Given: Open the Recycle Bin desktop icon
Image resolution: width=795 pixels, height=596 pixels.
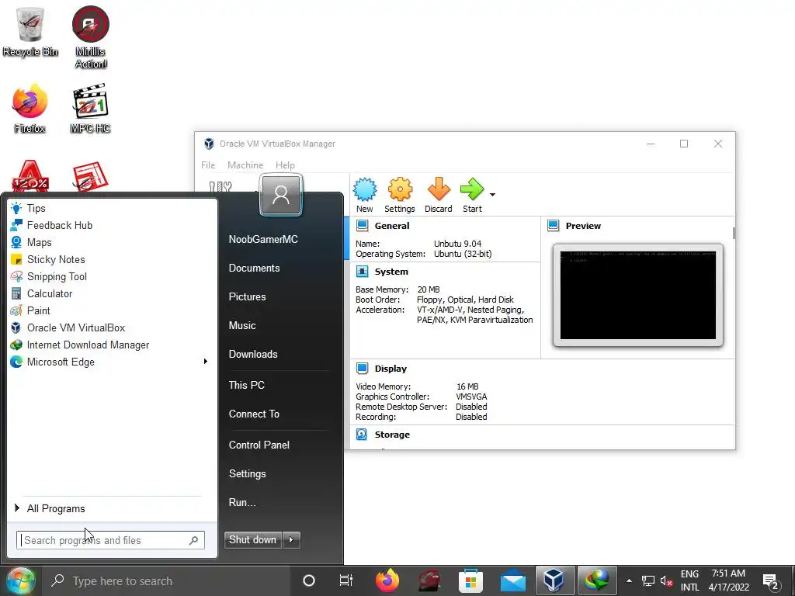Looking at the screenshot, I should click(30, 32).
